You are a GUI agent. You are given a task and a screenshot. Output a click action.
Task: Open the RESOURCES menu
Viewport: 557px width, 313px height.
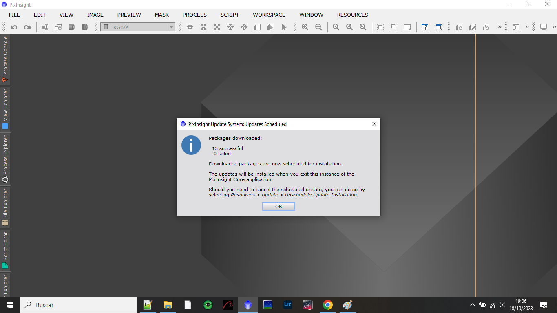pyautogui.click(x=353, y=15)
